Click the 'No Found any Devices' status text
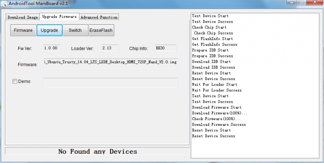 [x=98, y=151]
